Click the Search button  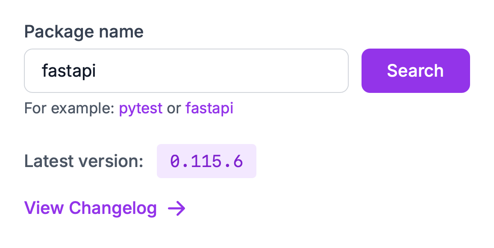pos(415,71)
